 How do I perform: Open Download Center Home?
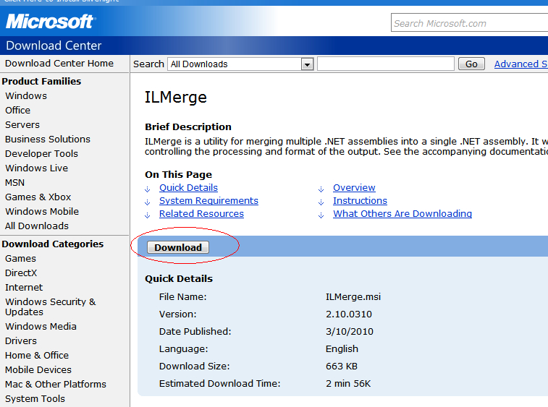pyautogui.click(x=59, y=63)
